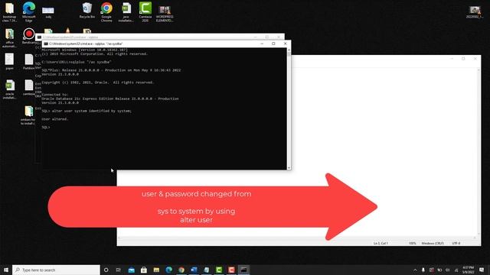Switch to Edge in the taskbar
This screenshot has height=275, width=490.
point(168,270)
